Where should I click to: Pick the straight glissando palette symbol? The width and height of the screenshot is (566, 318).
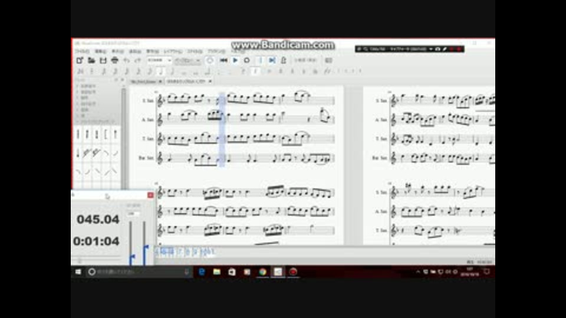tap(87, 153)
